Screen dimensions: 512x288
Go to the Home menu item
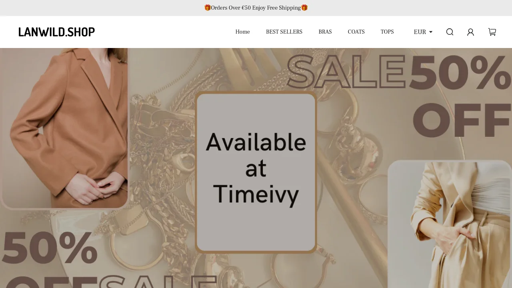[x=242, y=32]
